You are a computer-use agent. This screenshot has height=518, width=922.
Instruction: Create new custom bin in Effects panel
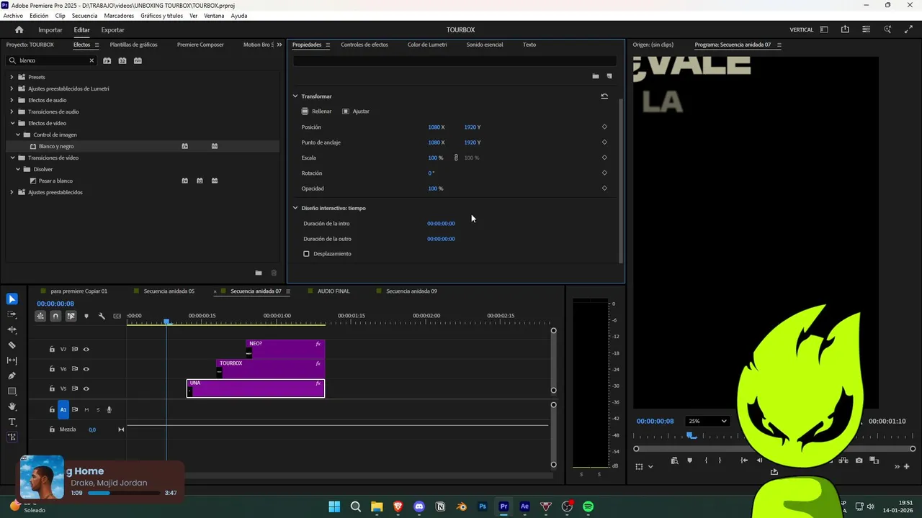pos(259,273)
